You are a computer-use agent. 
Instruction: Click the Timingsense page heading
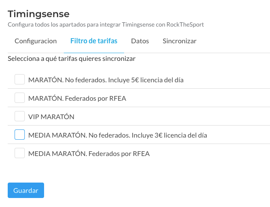tap(39, 15)
